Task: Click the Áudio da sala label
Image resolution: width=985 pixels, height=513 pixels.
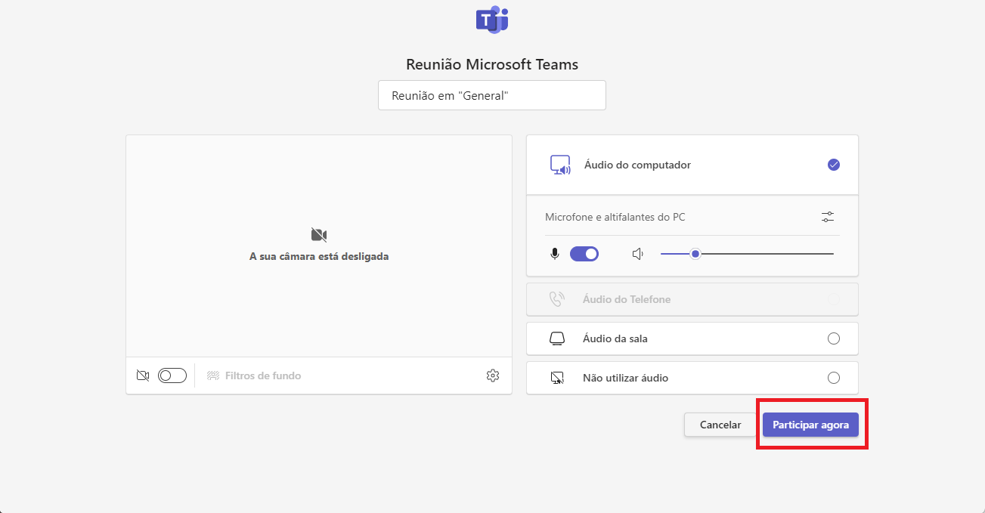Action: coord(615,338)
